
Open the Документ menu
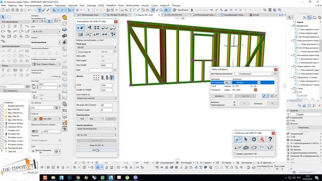pyautogui.click(x=48, y=6)
